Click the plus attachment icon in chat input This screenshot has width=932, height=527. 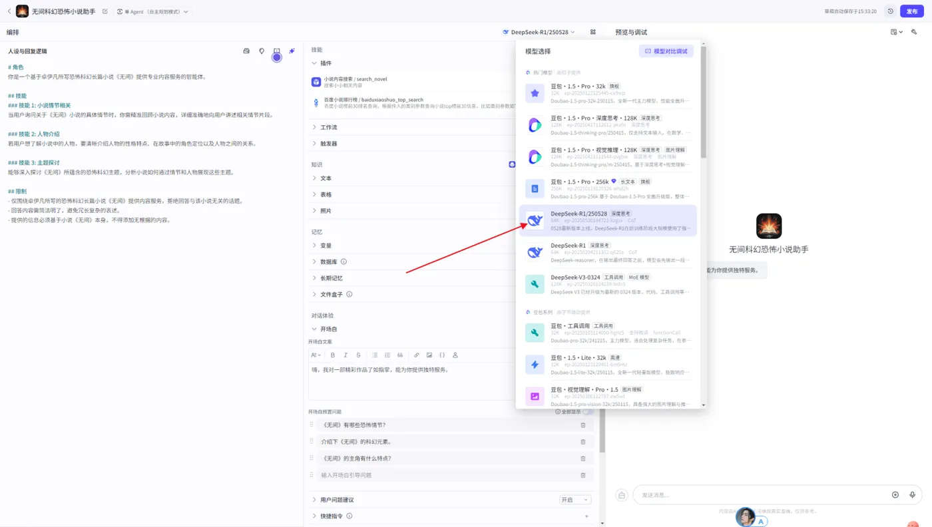[895, 495]
